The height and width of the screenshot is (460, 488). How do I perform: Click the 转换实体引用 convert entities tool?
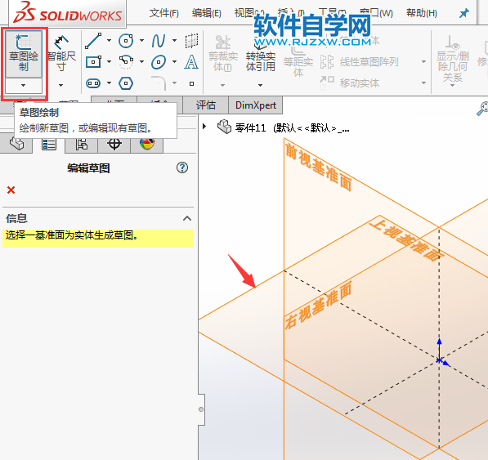pyautogui.click(x=261, y=56)
